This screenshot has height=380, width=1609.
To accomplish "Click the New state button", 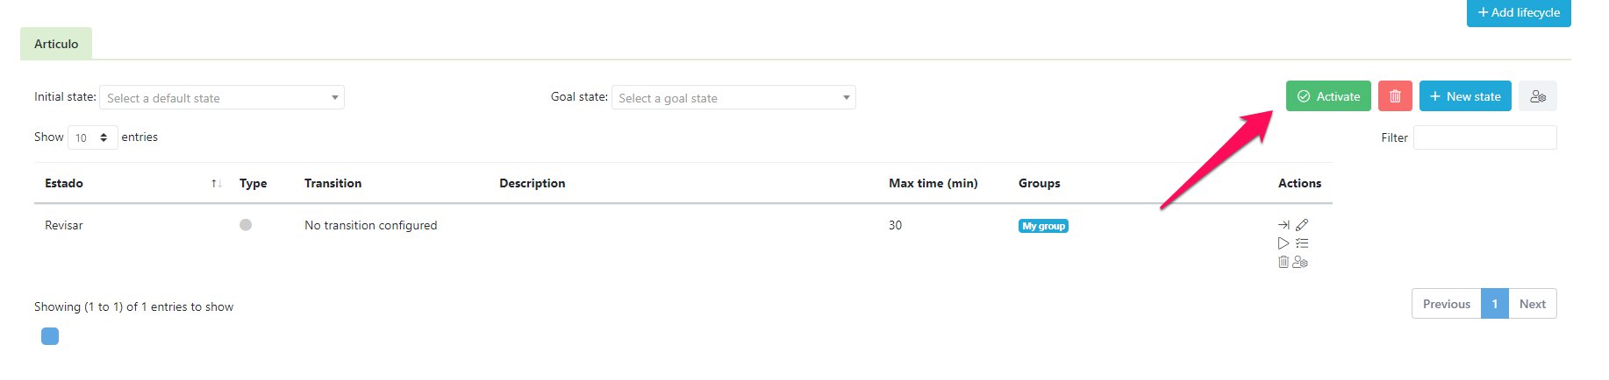I will (x=1465, y=96).
